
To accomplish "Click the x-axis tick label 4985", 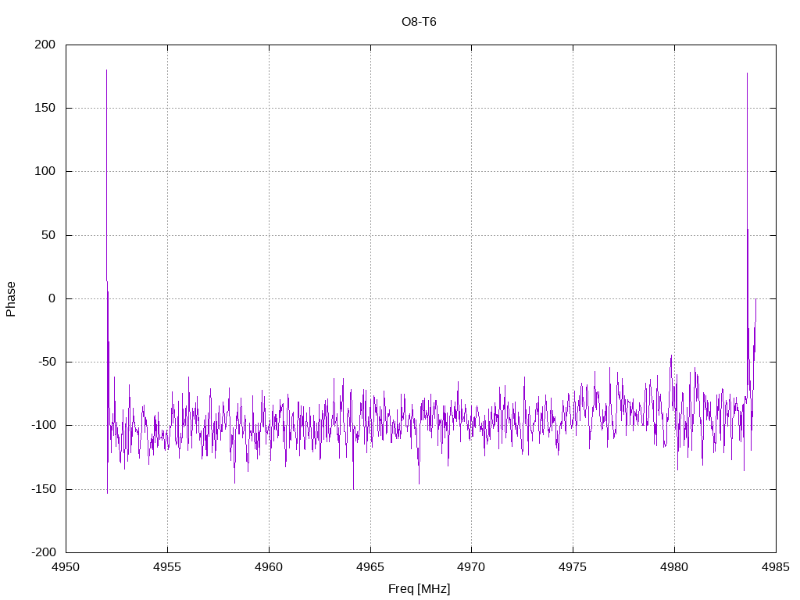I will tap(776, 567).
